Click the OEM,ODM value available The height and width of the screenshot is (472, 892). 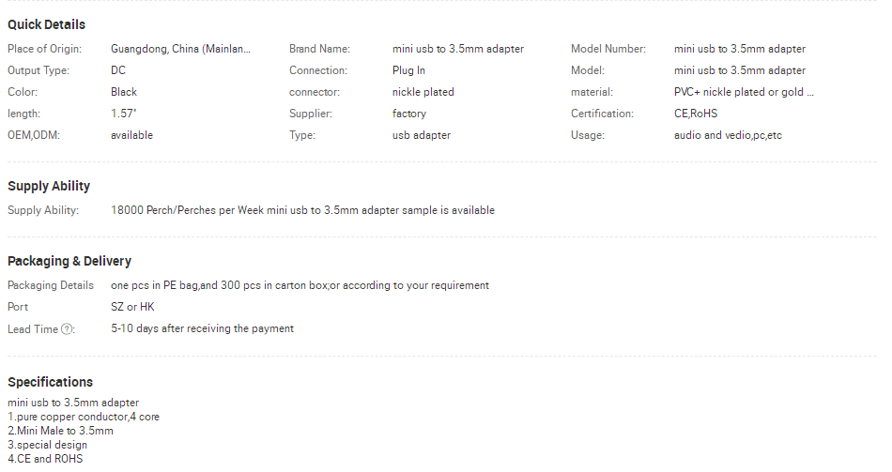point(132,135)
